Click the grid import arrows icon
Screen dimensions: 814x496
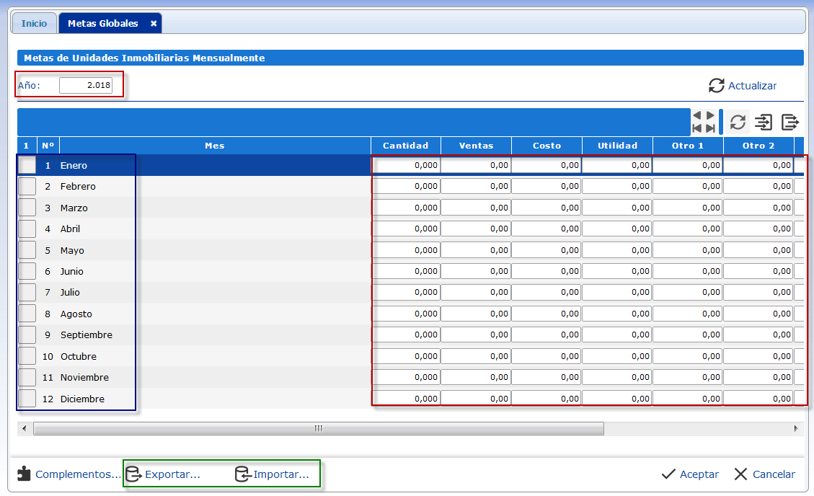pos(764,122)
